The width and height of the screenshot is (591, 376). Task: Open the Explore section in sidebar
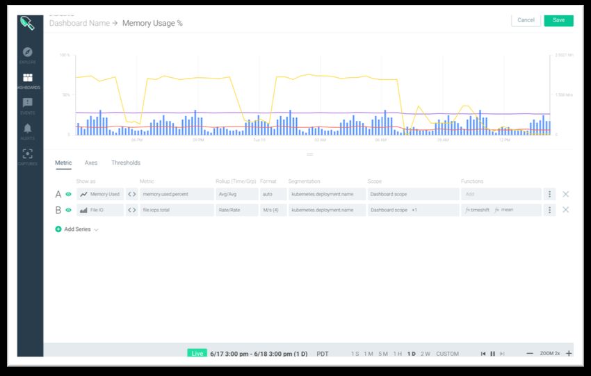pyautogui.click(x=28, y=55)
